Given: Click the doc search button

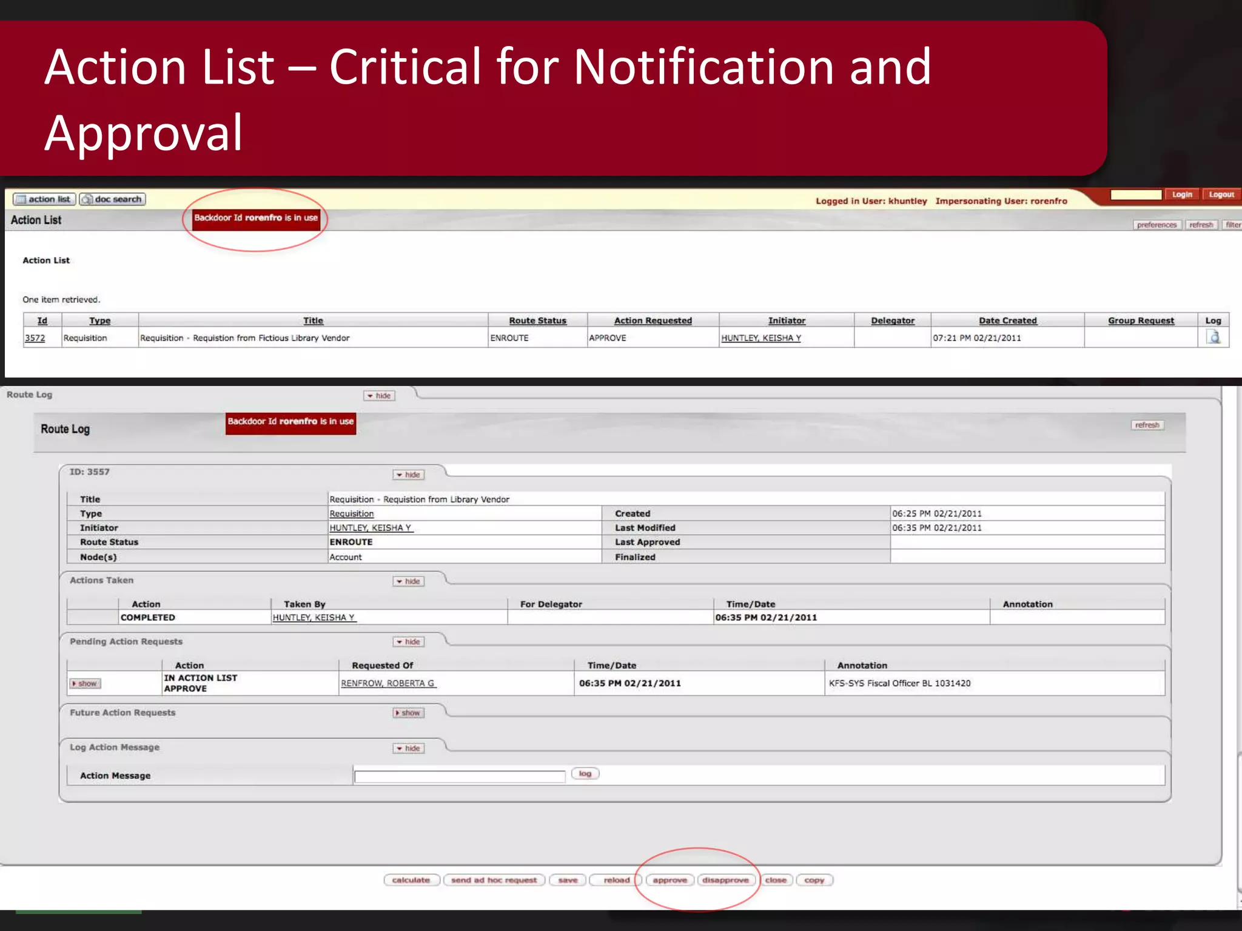Looking at the screenshot, I should click(113, 199).
